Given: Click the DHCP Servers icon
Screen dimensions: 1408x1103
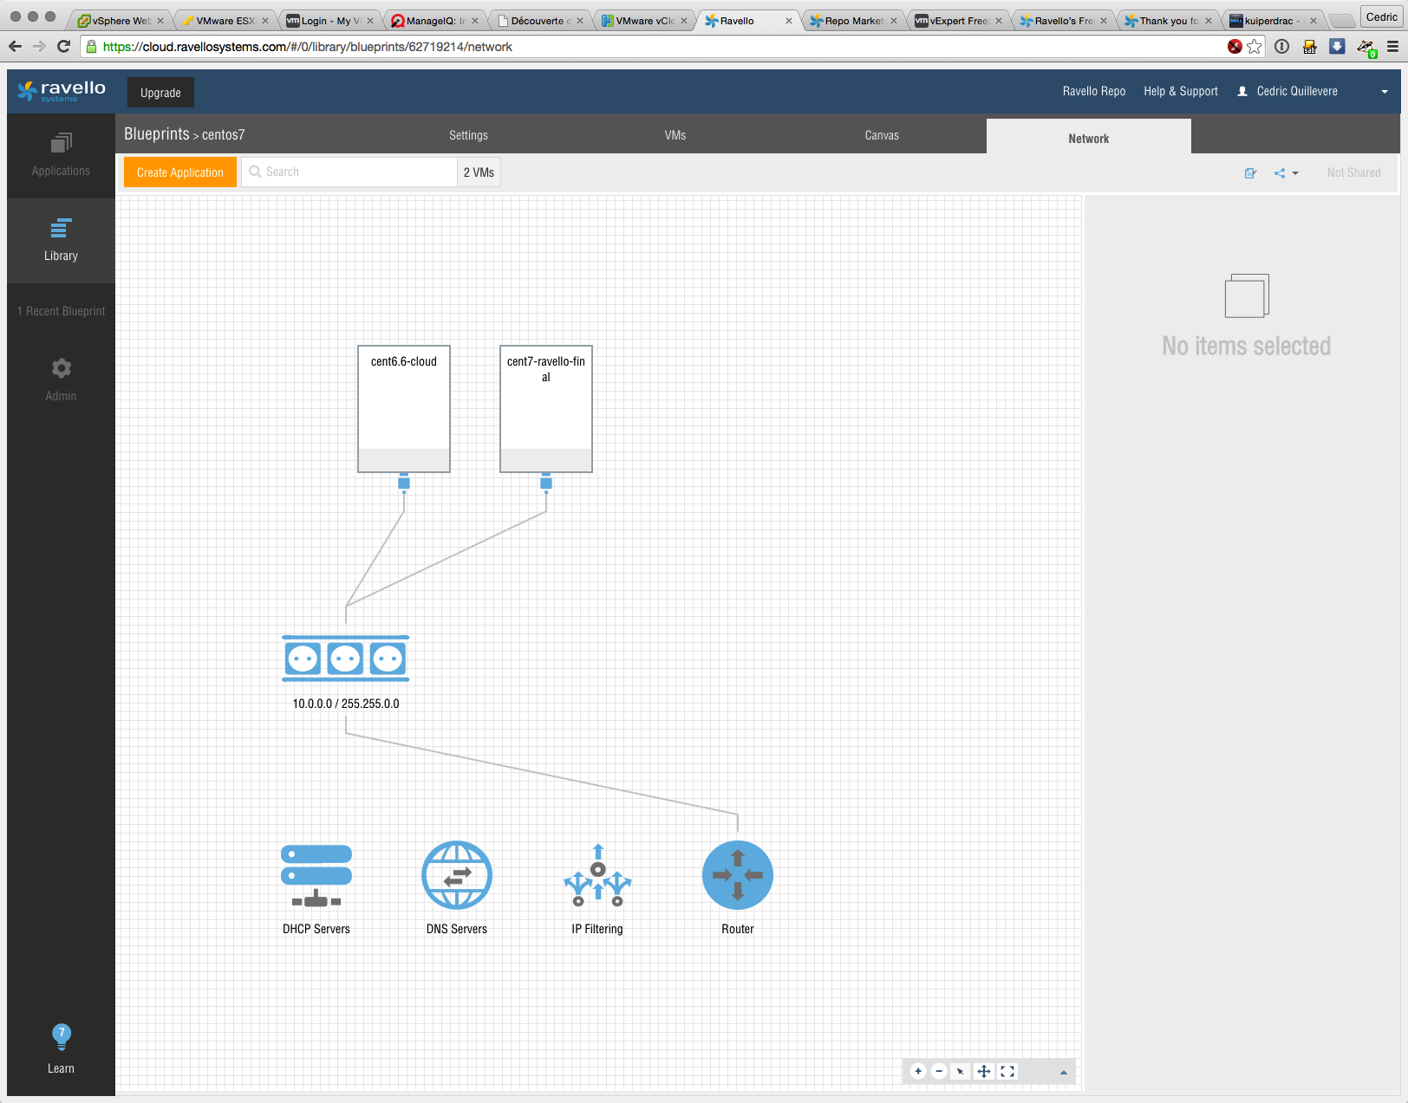Looking at the screenshot, I should click(x=316, y=876).
